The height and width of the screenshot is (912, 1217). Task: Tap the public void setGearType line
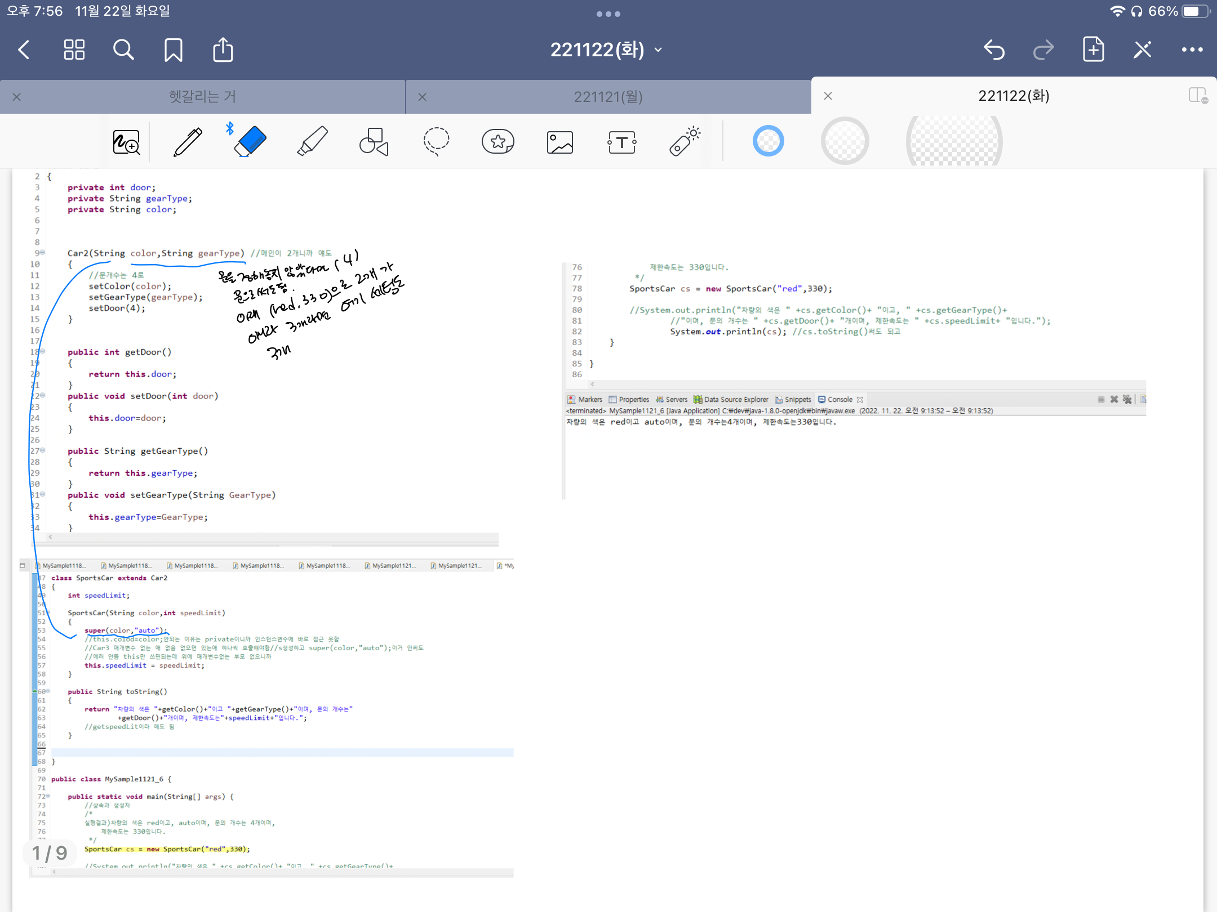pos(171,495)
